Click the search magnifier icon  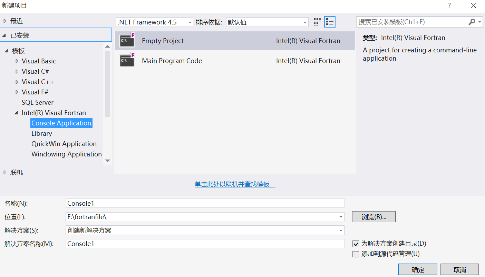click(x=472, y=22)
